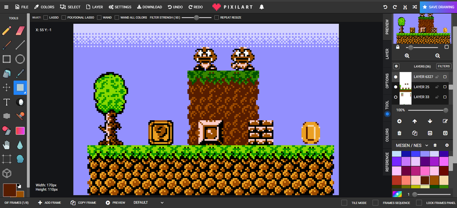Viewport: 457px width, 208px height.
Task: Select the Color Replace bucket tool
Action: pyautogui.click(x=7, y=130)
